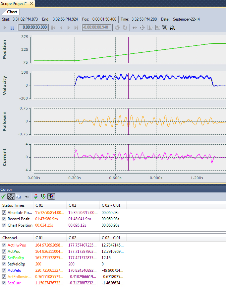Jump to record start button
The image size is (226, 288).
pos(53,28)
